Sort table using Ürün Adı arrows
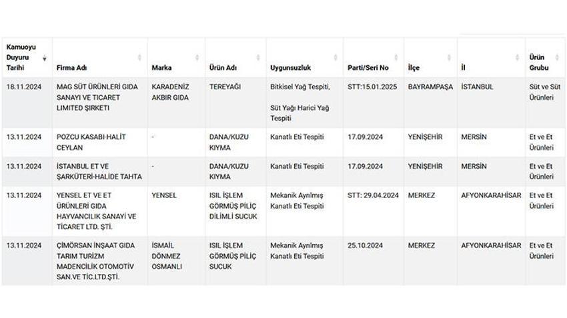The width and height of the screenshot is (567, 318). [258, 57]
